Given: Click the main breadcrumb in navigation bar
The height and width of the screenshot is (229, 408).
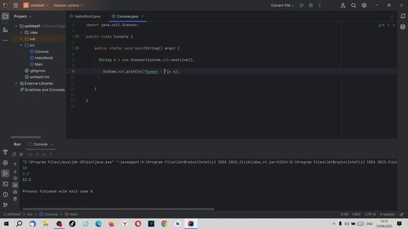Looking at the screenshot, I should [71, 214].
